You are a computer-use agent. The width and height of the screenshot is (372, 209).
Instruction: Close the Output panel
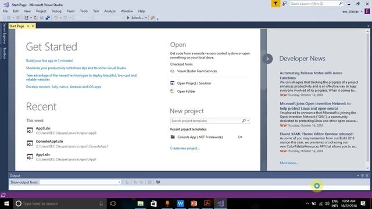coord(367,175)
